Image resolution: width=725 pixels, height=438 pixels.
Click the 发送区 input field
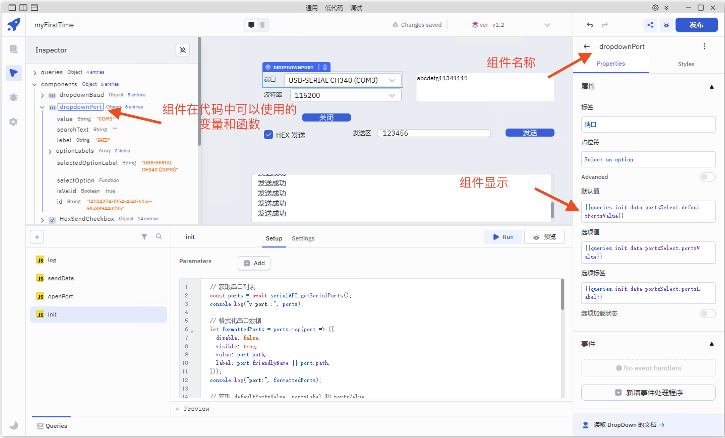[x=433, y=133]
